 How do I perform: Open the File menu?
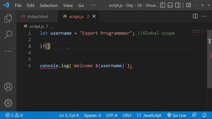coord(18,5)
